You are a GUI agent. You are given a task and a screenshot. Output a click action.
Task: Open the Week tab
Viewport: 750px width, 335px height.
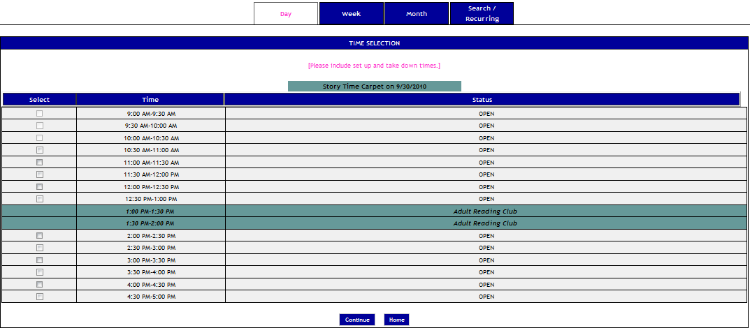[351, 13]
